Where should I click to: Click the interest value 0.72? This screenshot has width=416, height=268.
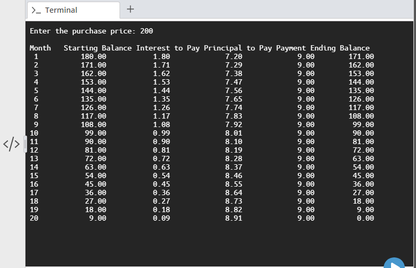tap(162, 158)
